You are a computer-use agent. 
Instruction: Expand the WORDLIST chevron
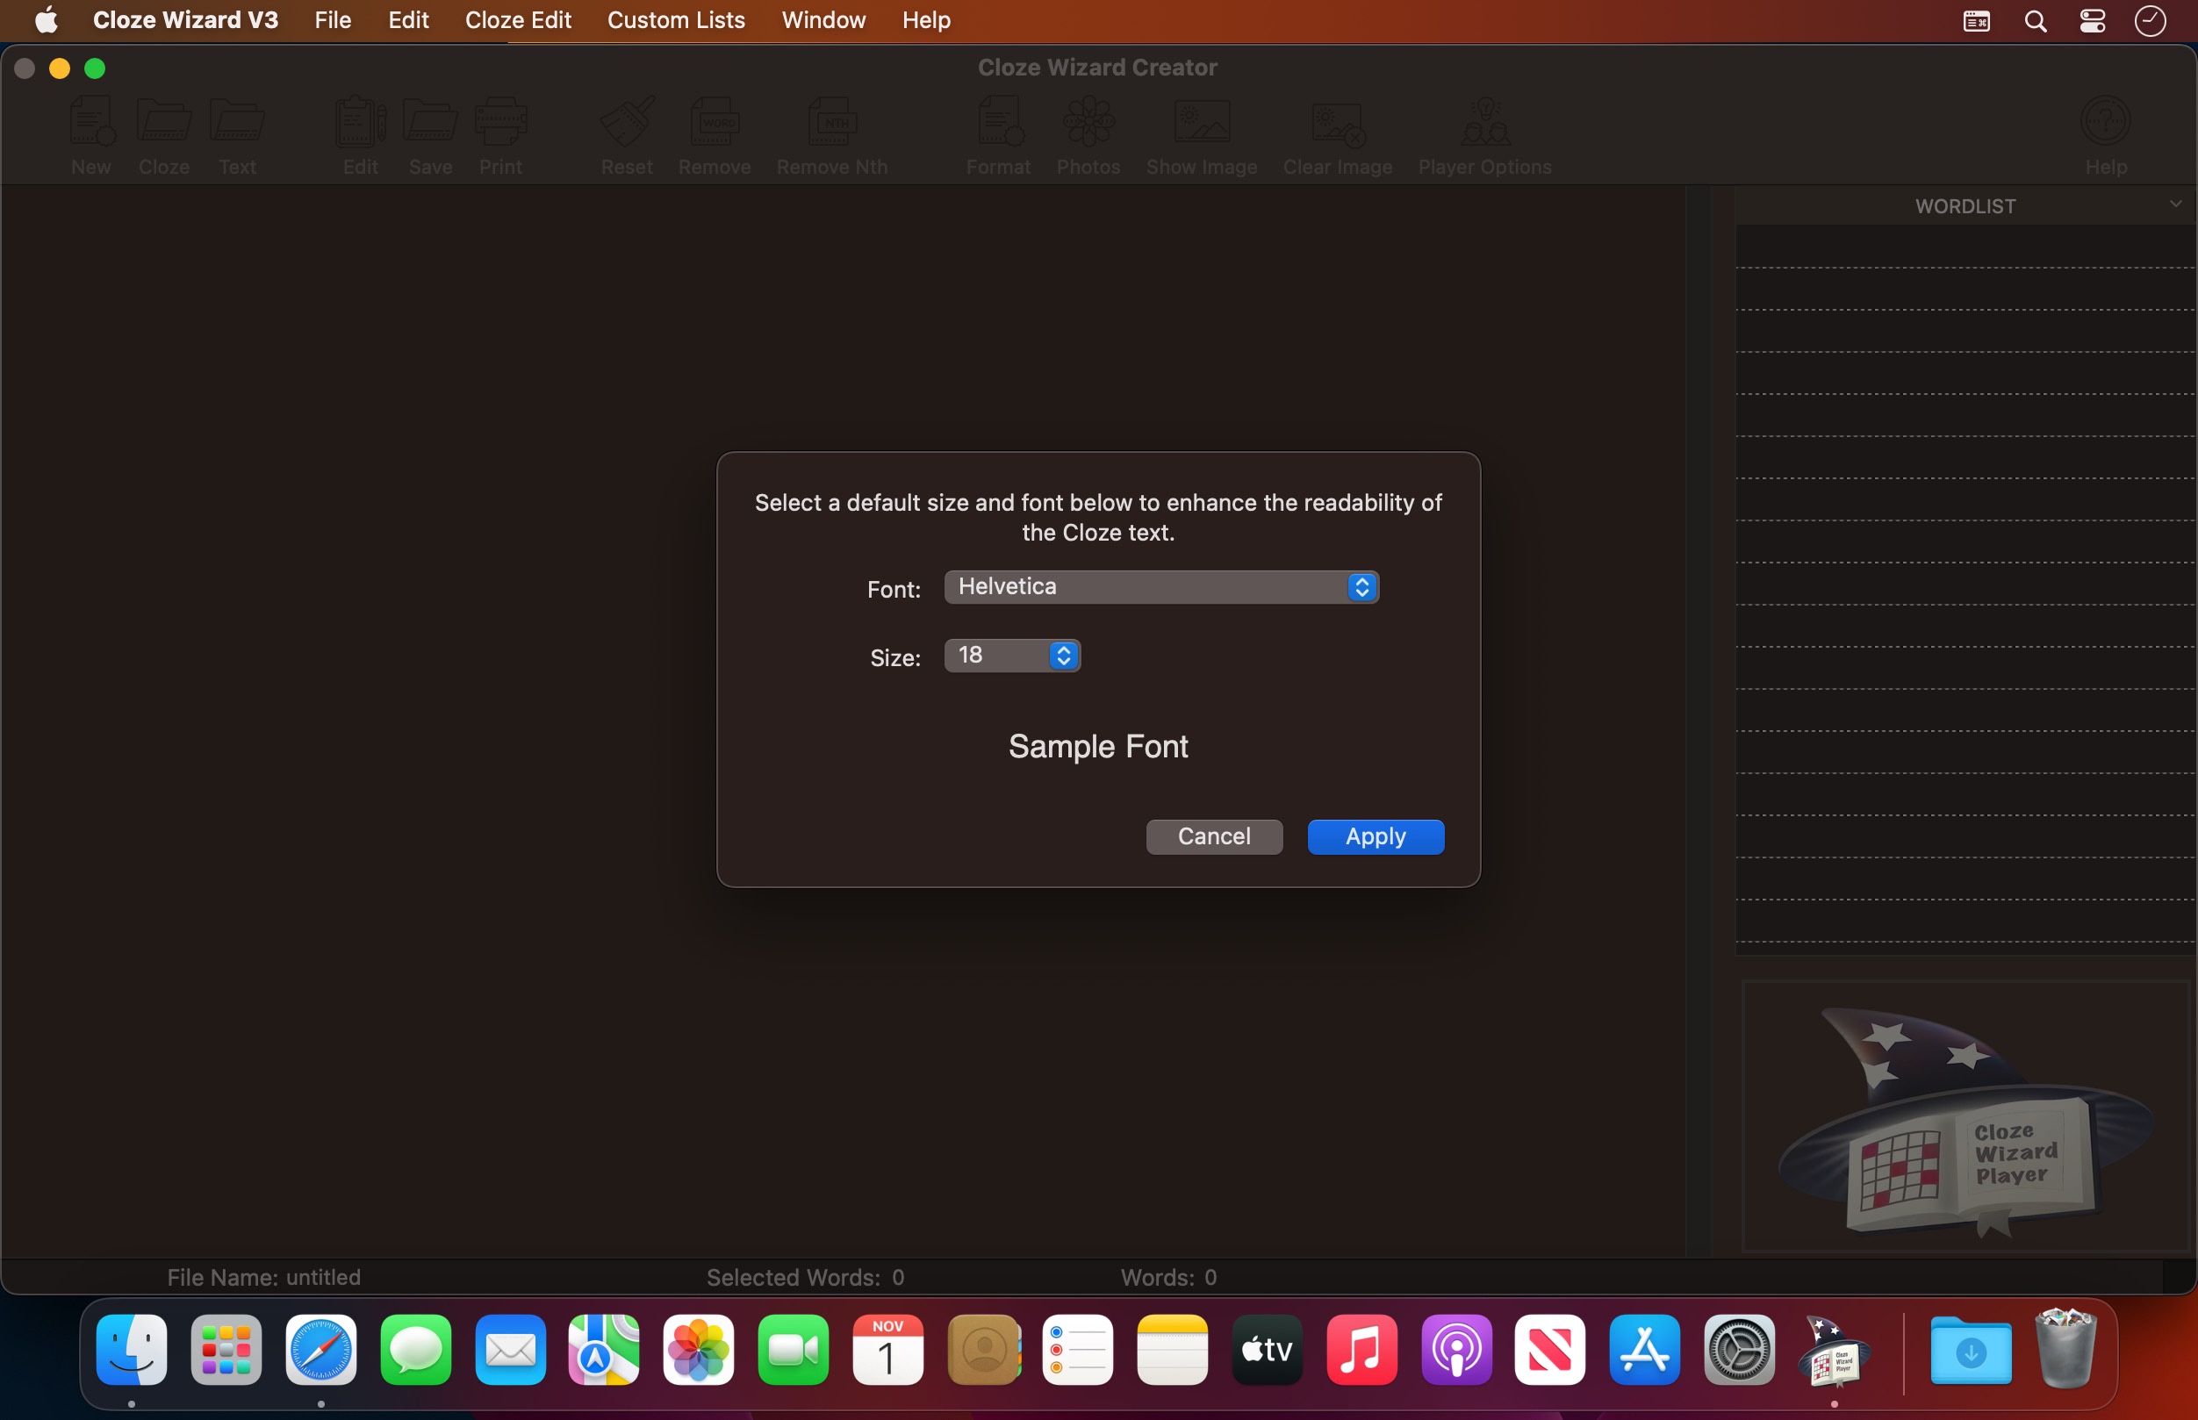[2175, 204]
